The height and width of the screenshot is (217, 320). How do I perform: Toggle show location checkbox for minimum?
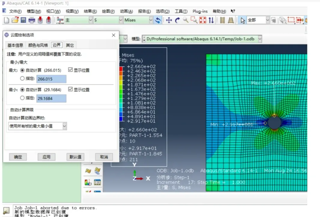point(71,89)
